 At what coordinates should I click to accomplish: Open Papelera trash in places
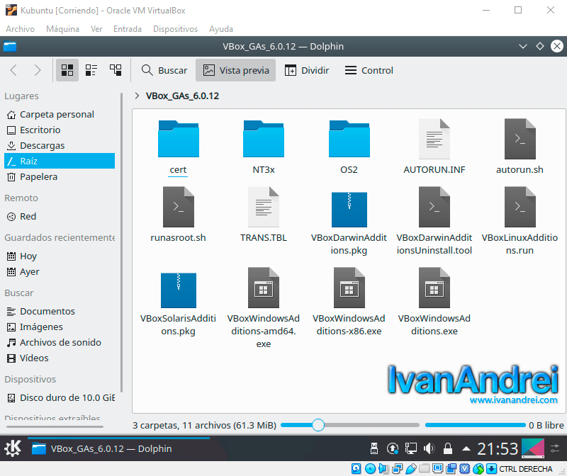pos(60,176)
